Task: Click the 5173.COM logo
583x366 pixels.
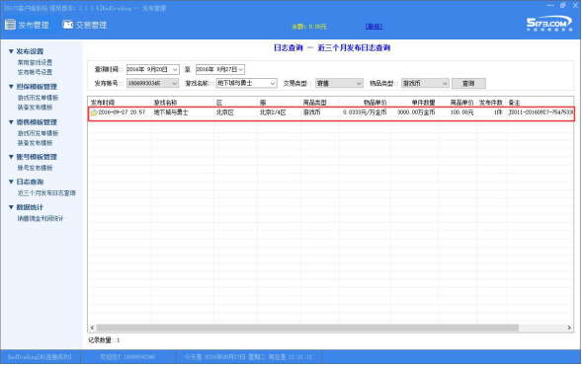Action: [x=548, y=24]
